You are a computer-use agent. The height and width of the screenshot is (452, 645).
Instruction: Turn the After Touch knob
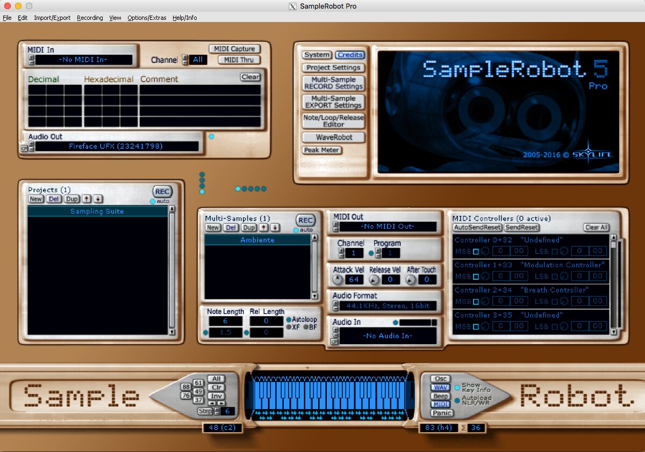pyautogui.click(x=411, y=280)
